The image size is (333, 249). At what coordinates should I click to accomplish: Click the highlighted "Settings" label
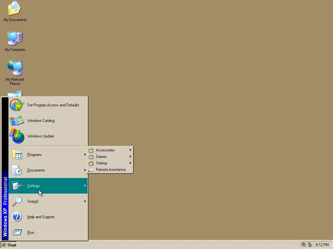[33, 186]
